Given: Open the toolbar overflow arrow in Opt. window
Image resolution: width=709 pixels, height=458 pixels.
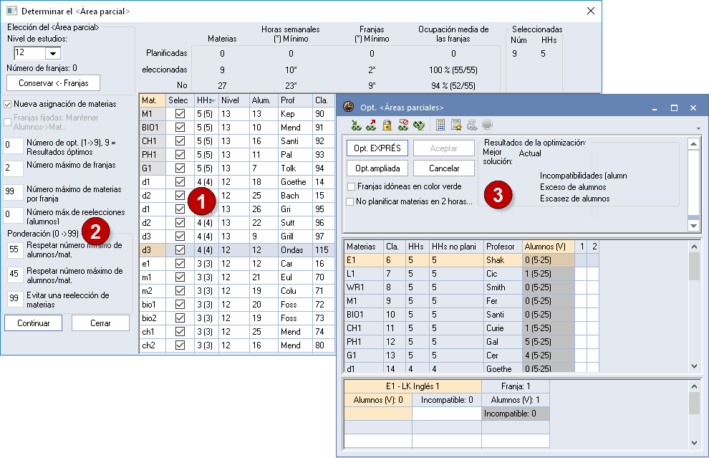Looking at the screenshot, I should [x=698, y=128].
